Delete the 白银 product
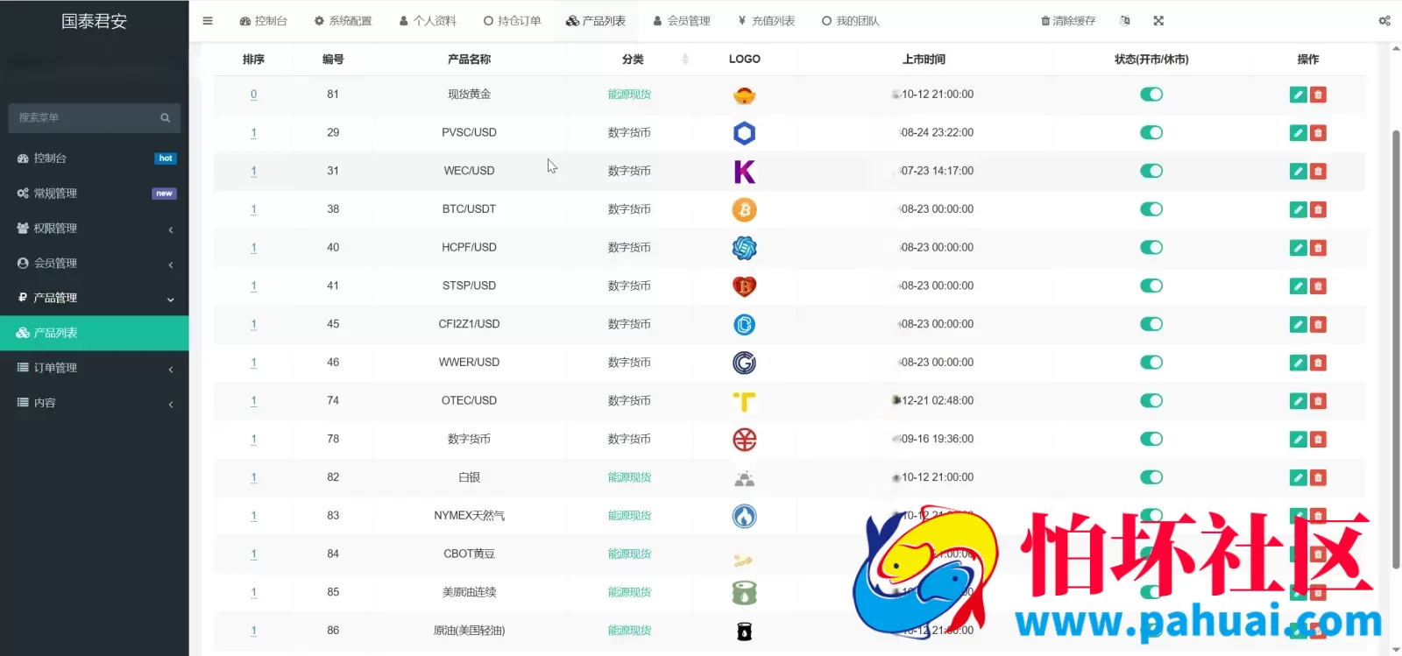Viewport: 1402px width, 656px height. 1318,477
